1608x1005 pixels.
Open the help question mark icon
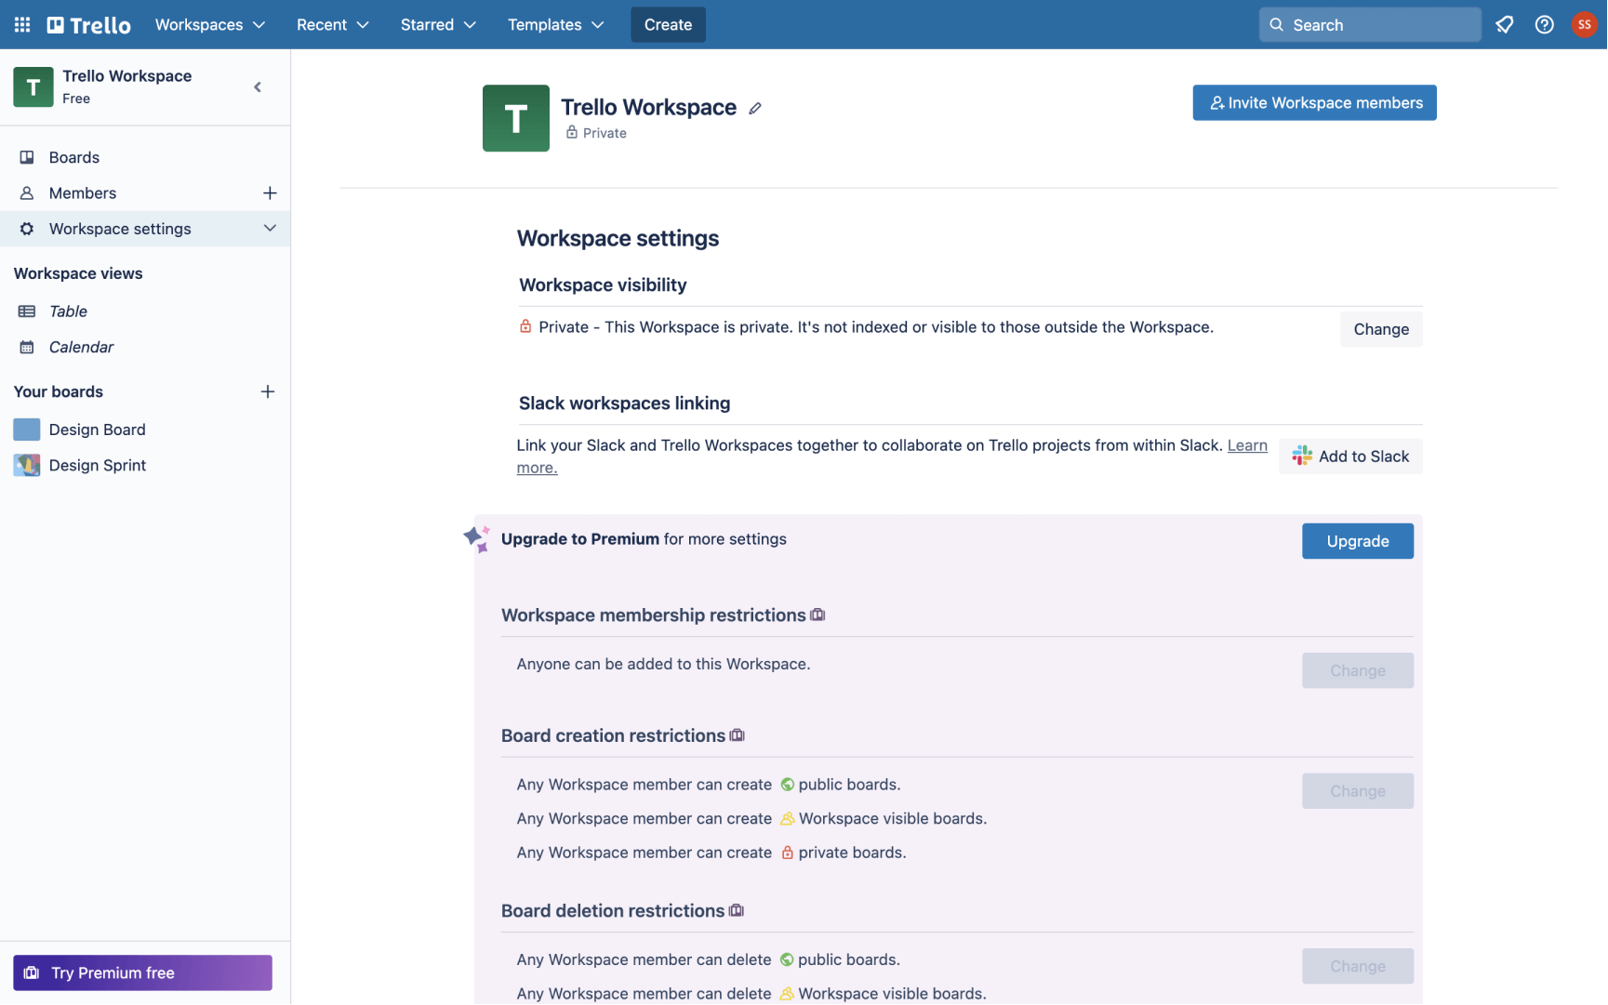click(x=1544, y=25)
